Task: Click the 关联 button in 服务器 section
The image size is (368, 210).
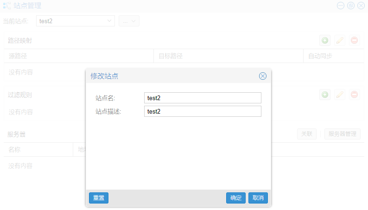Action: [306, 134]
